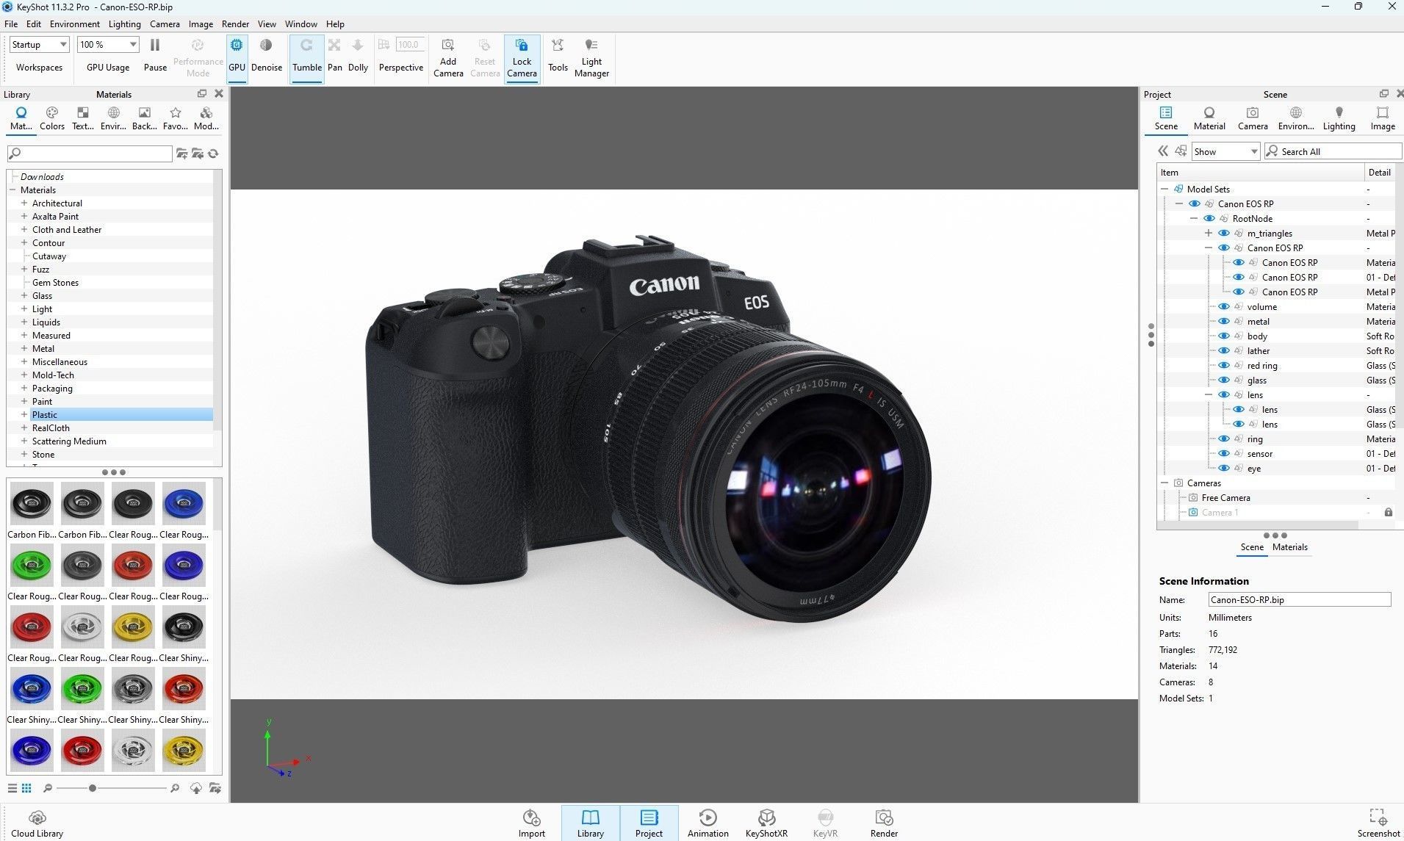This screenshot has width=1404, height=841.
Task: Open the Light Manager
Action: [x=591, y=57]
